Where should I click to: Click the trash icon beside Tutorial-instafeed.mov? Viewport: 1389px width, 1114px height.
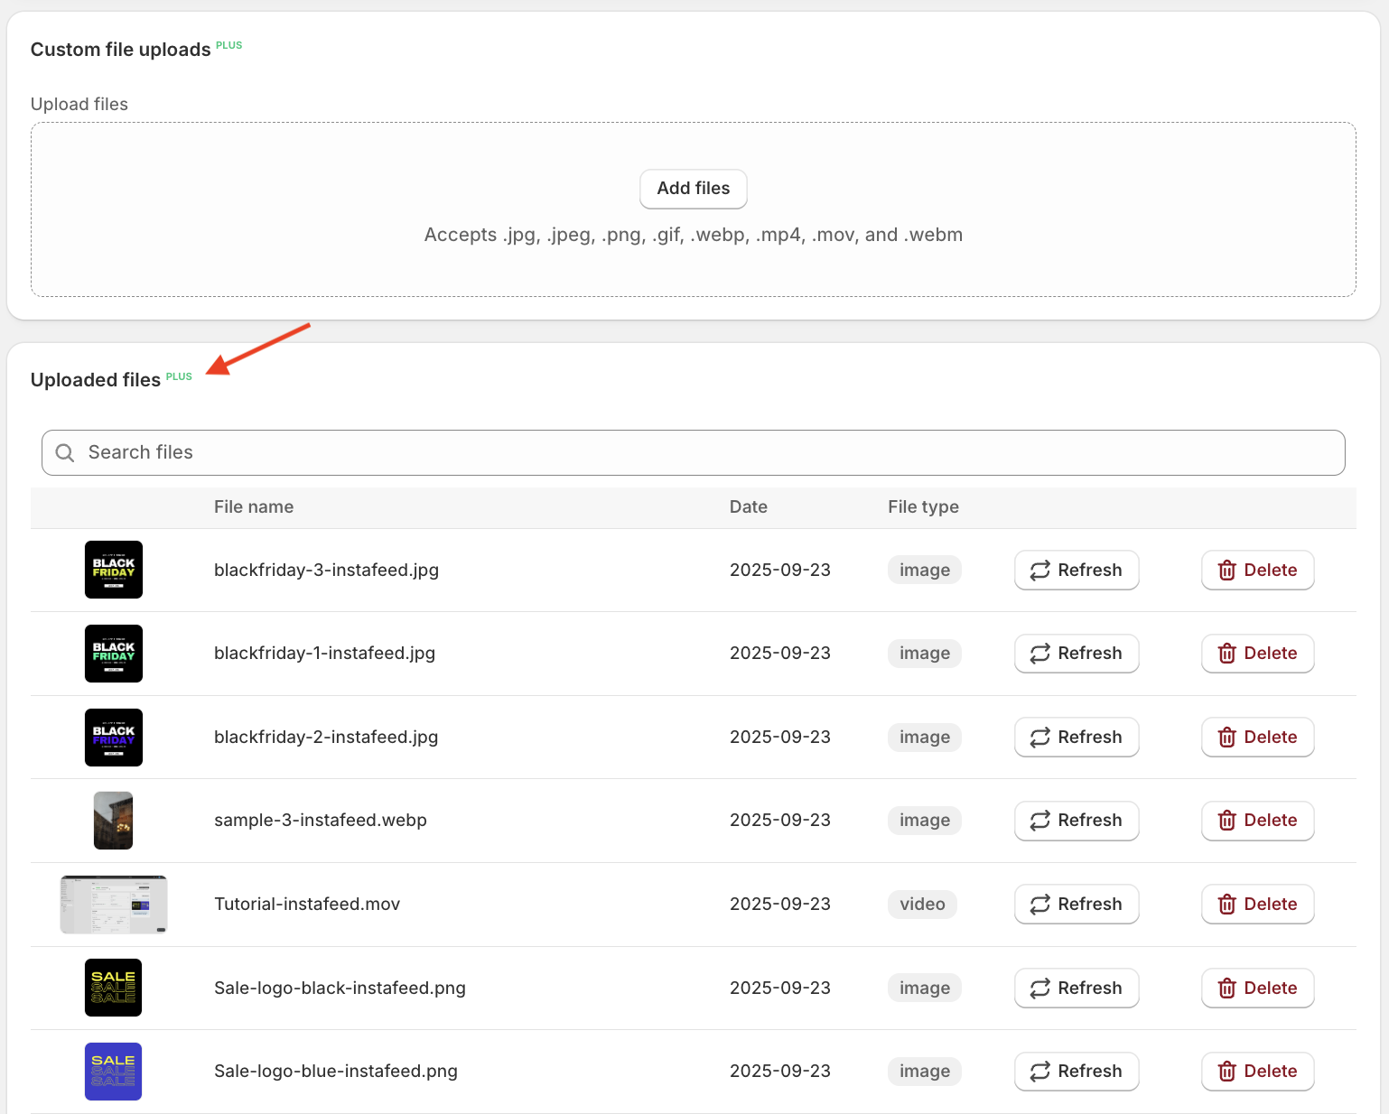[1227, 904]
